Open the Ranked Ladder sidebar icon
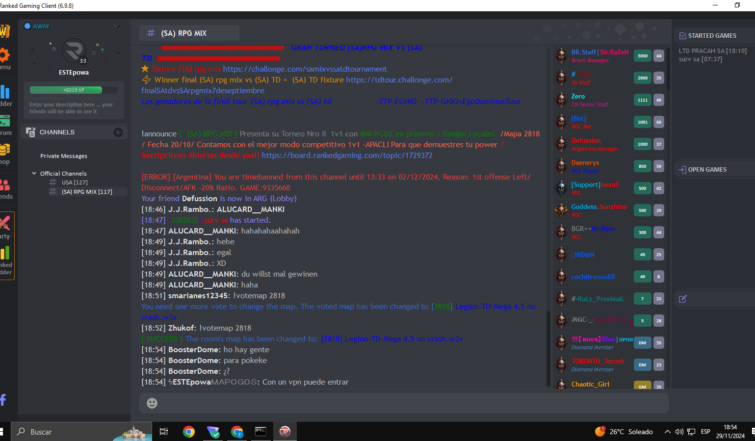The width and height of the screenshot is (755, 441). pyautogui.click(x=5, y=253)
